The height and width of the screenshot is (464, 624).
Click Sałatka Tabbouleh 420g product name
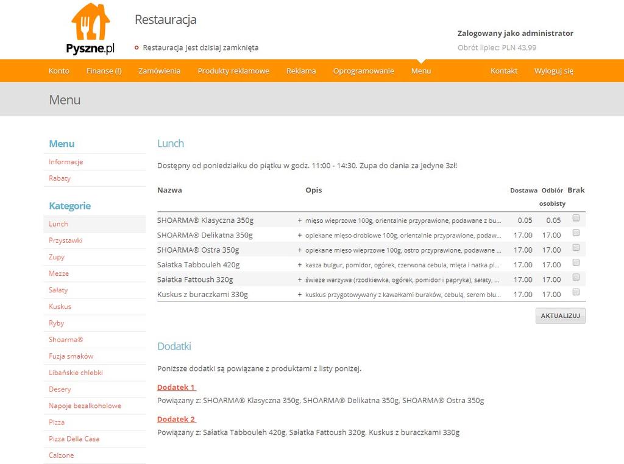tap(198, 265)
